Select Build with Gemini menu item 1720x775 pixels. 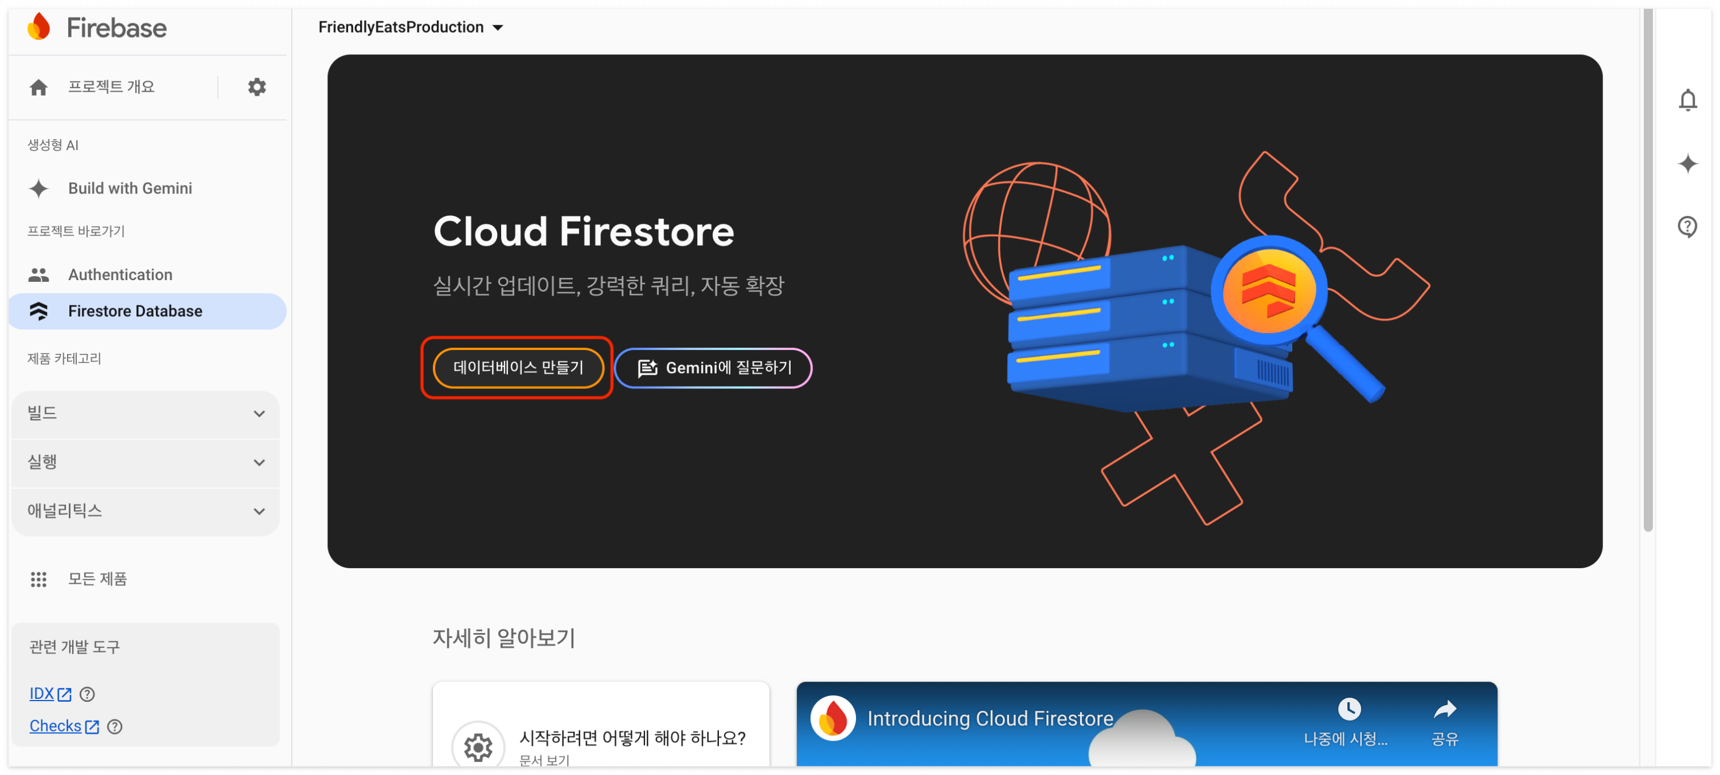point(130,188)
